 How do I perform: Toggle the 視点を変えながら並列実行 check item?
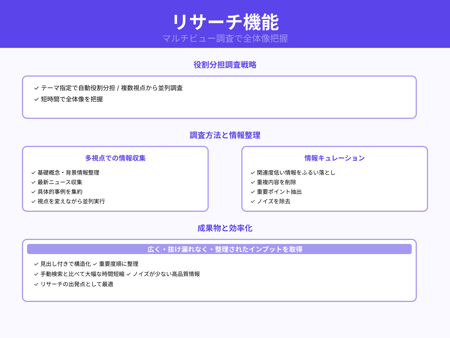point(32,202)
